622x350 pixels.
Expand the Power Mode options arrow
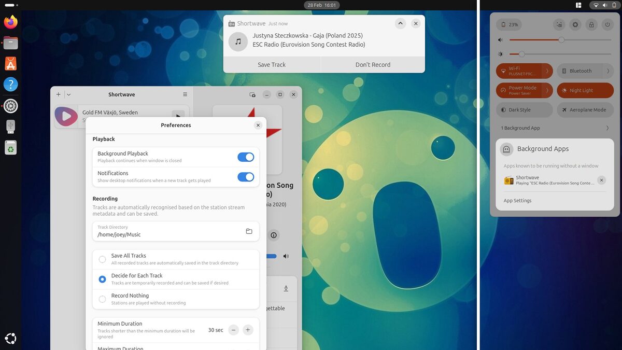[x=547, y=90]
